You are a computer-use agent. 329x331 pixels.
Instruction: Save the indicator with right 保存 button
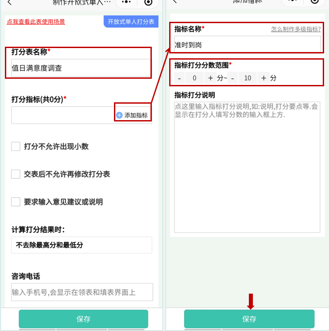click(249, 319)
